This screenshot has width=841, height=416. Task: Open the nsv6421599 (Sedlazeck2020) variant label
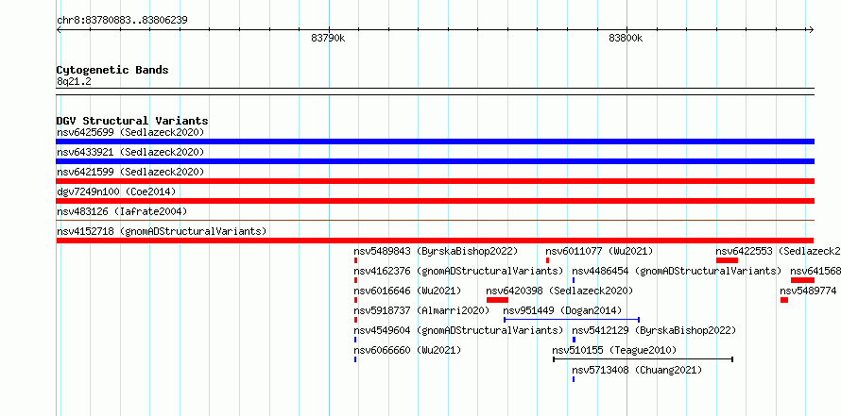pos(130,172)
